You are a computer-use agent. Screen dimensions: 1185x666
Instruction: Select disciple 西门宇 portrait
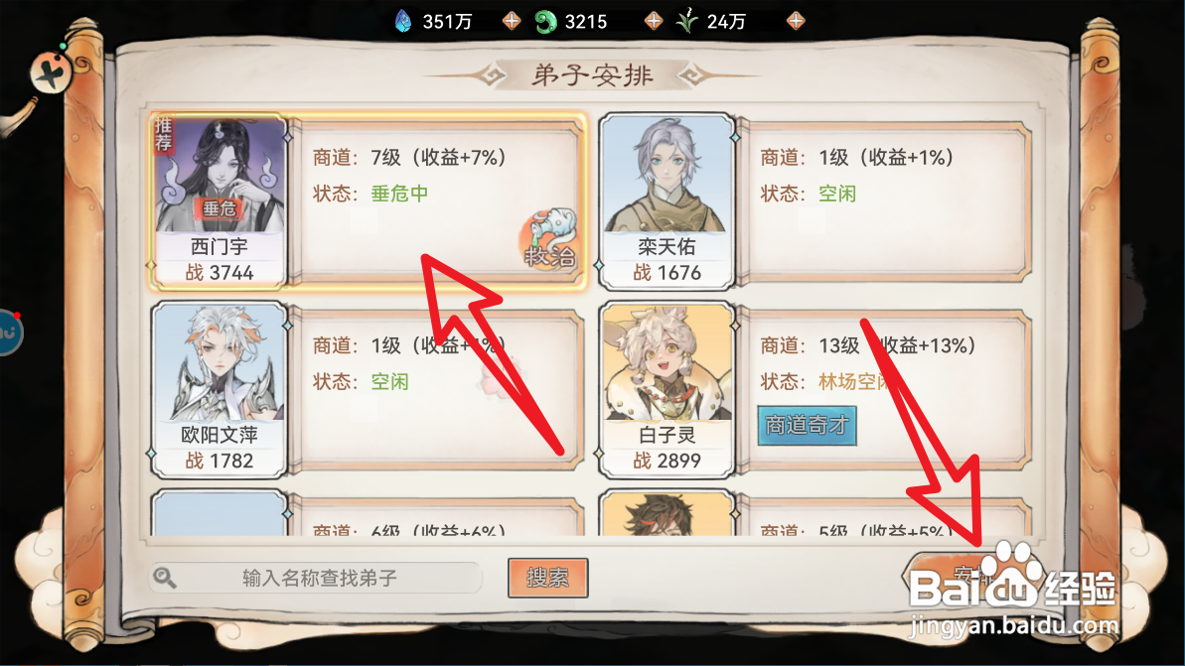pos(220,201)
